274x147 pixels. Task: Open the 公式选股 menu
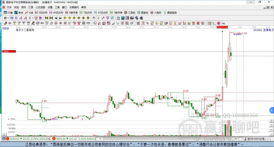coord(40,7)
